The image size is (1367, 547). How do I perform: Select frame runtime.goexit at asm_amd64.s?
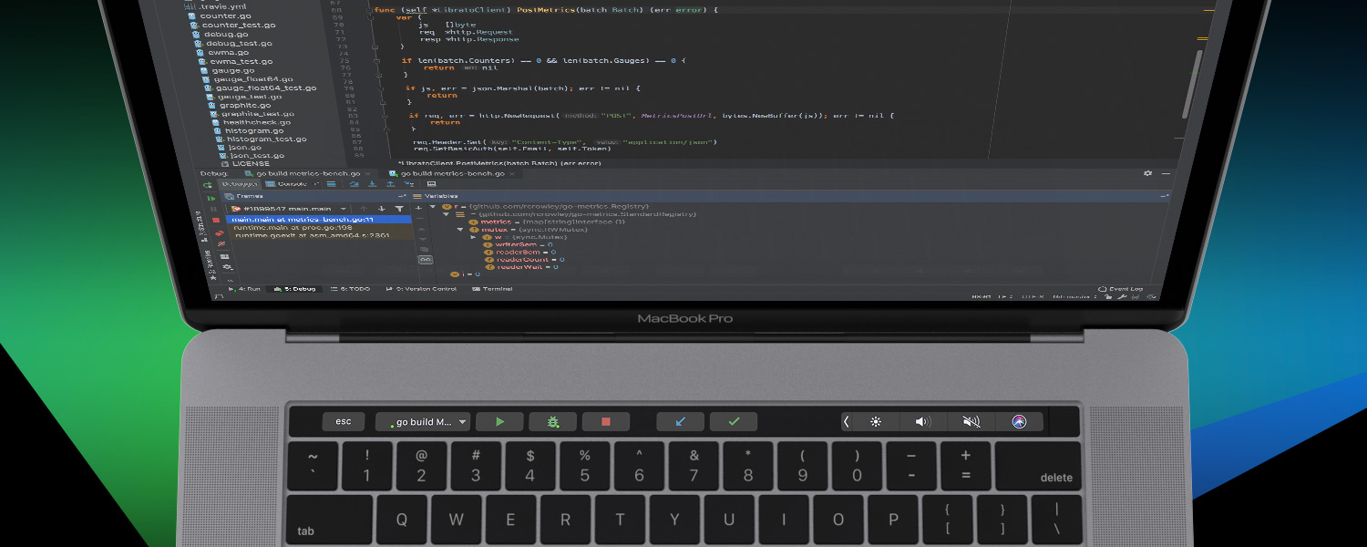(x=323, y=235)
